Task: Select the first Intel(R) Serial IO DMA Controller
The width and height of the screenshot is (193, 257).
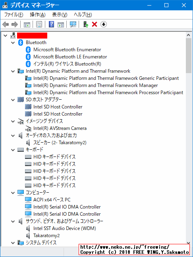Action: click(67, 207)
